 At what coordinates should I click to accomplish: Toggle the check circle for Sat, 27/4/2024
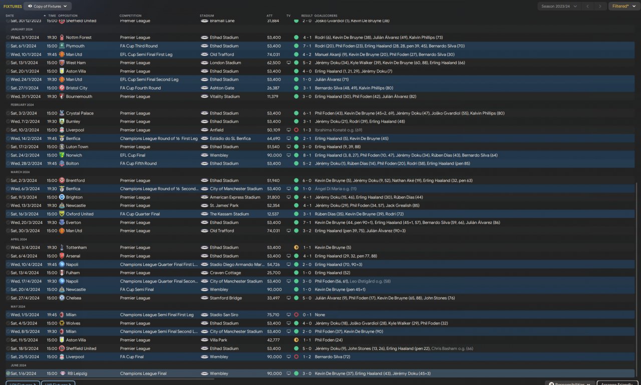coord(8,298)
